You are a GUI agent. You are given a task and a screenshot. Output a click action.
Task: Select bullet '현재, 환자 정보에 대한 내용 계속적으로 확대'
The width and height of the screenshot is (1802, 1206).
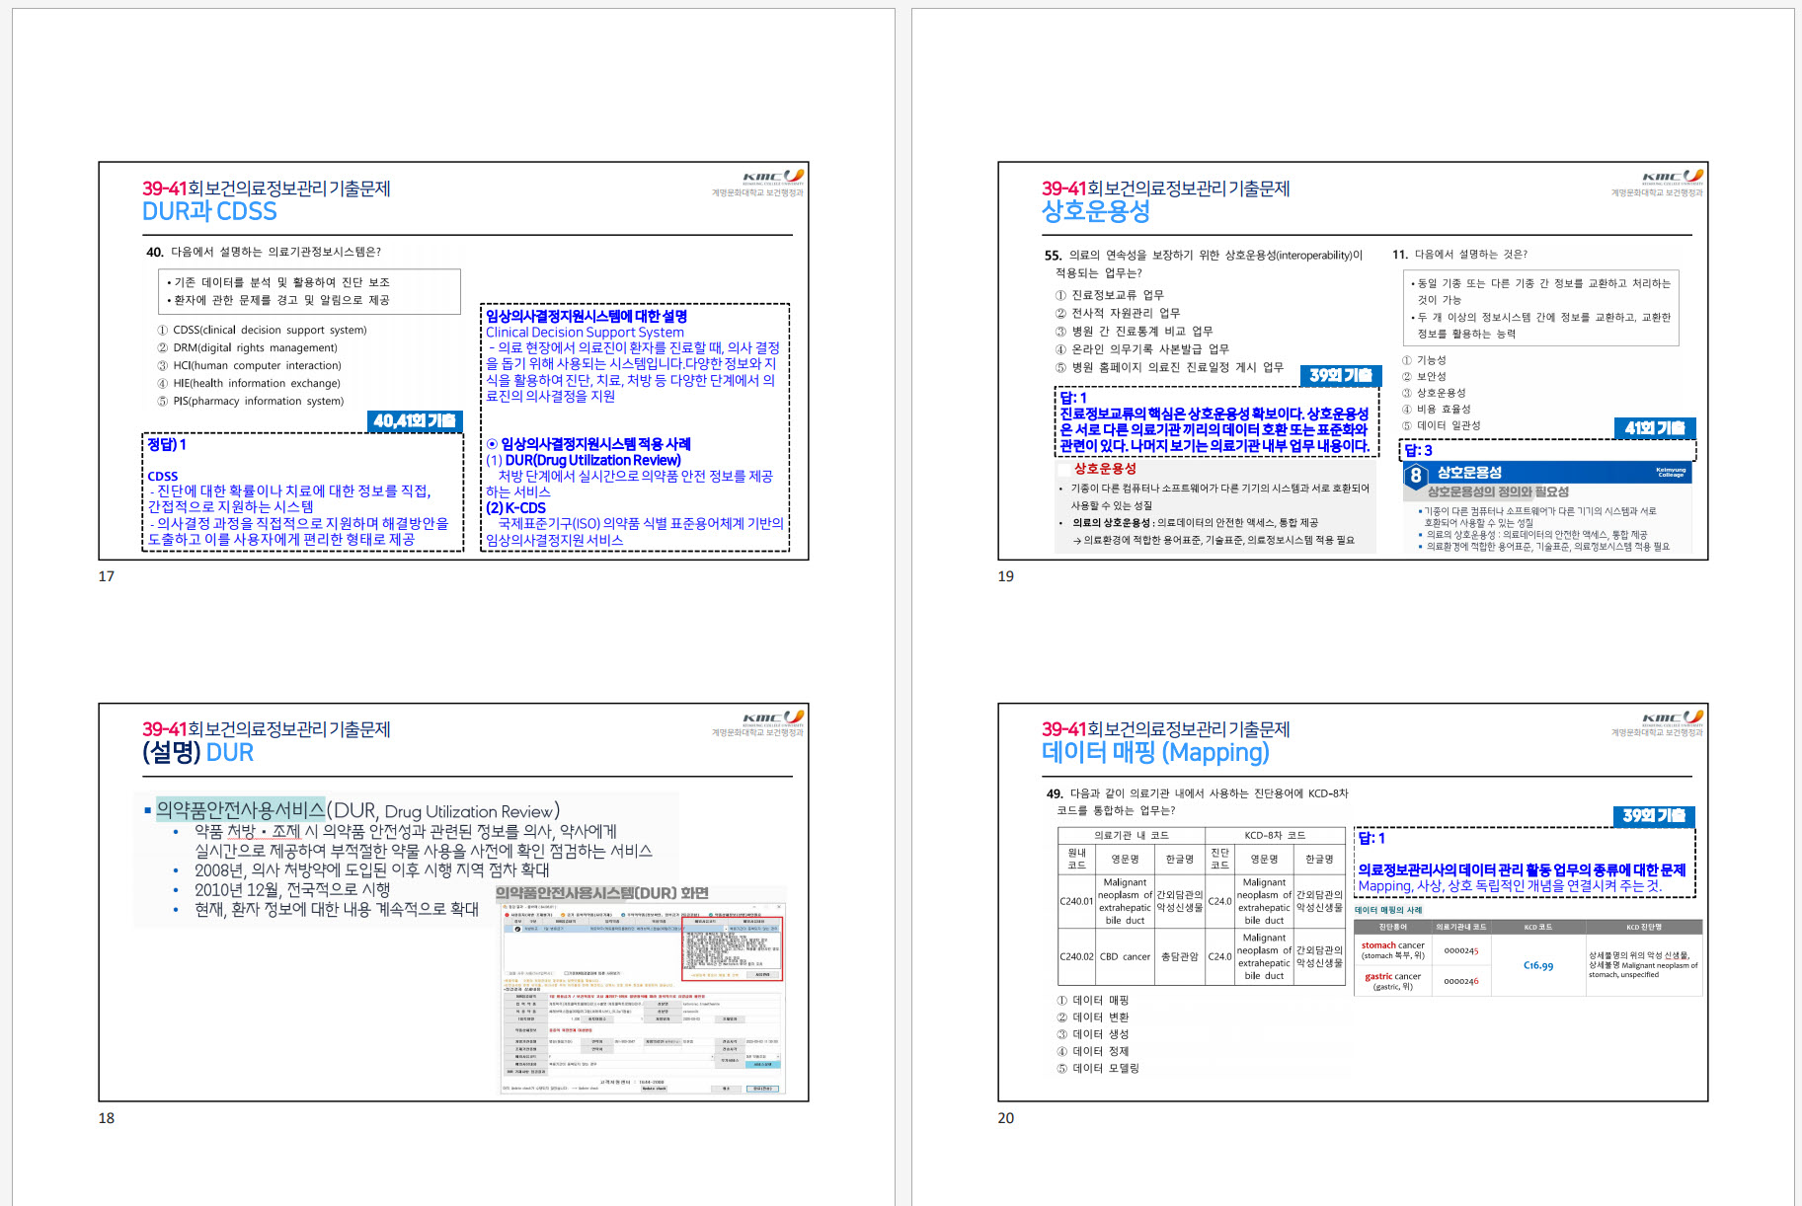pyautogui.click(x=337, y=909)
